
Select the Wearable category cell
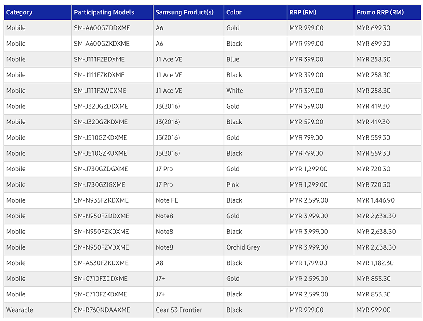[x=19, y=310]
